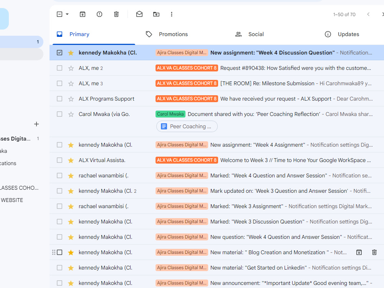This screenshot has width=384, height=288.
Task: Click drag handle on Blog Creation email row
Action: 54,252
